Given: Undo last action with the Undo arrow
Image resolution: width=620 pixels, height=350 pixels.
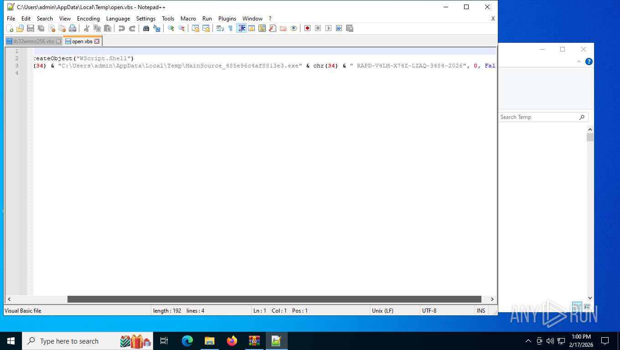Looking at the screenshot, I should pos(122,28).
